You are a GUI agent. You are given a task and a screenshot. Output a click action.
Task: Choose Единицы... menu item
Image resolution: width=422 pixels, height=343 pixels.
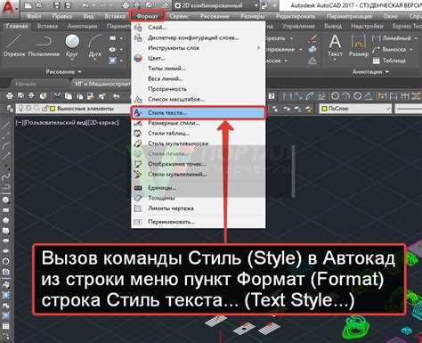click(x=198, y=188)
